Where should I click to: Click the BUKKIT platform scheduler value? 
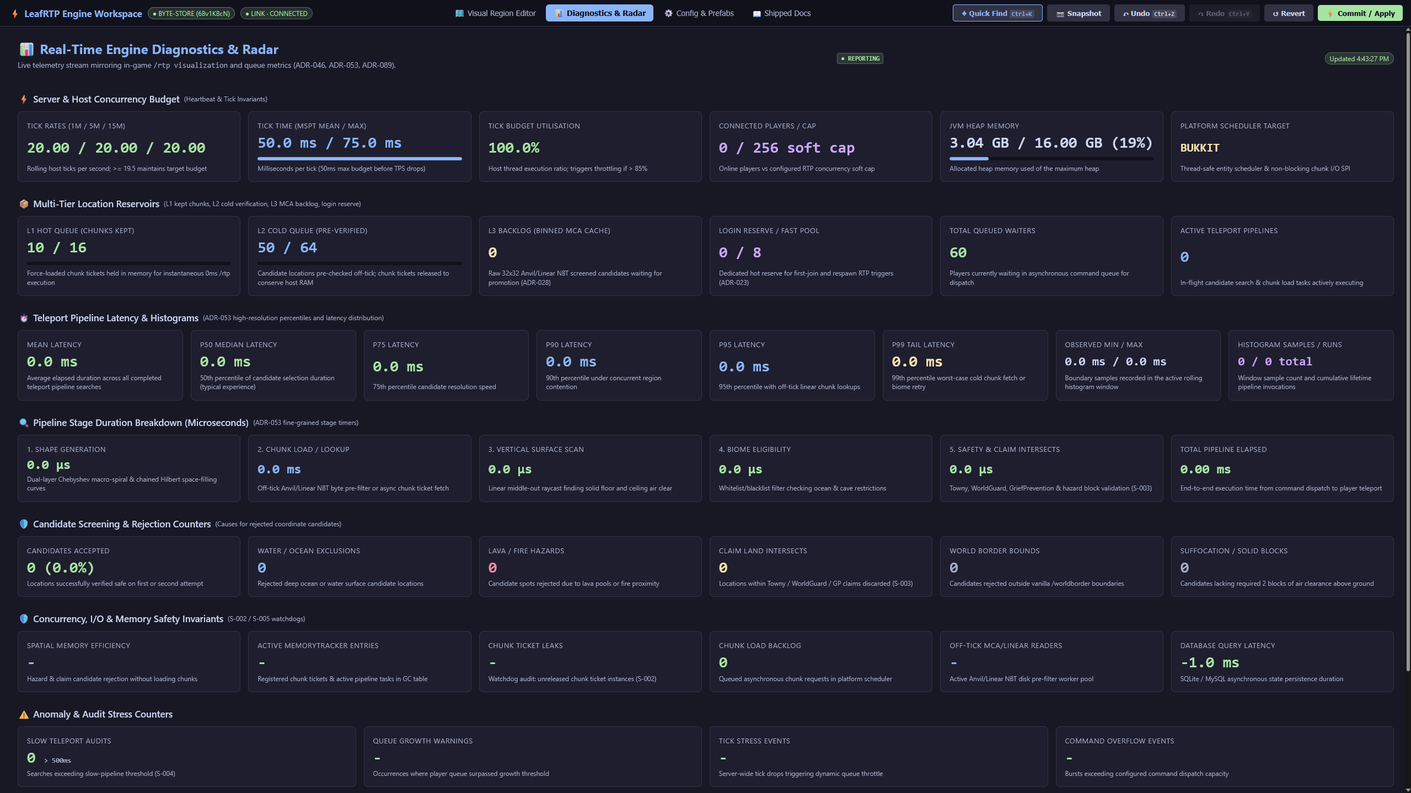pos(1200,148)
